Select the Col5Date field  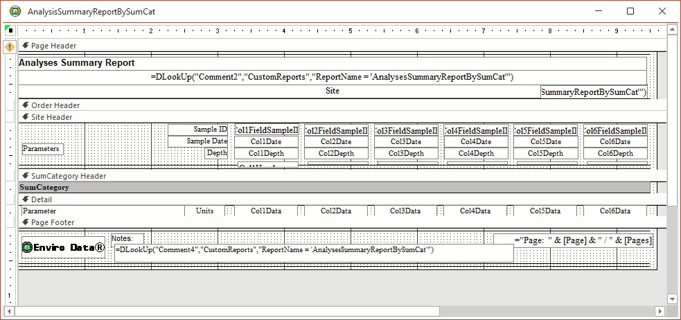(x=546, y=141)
